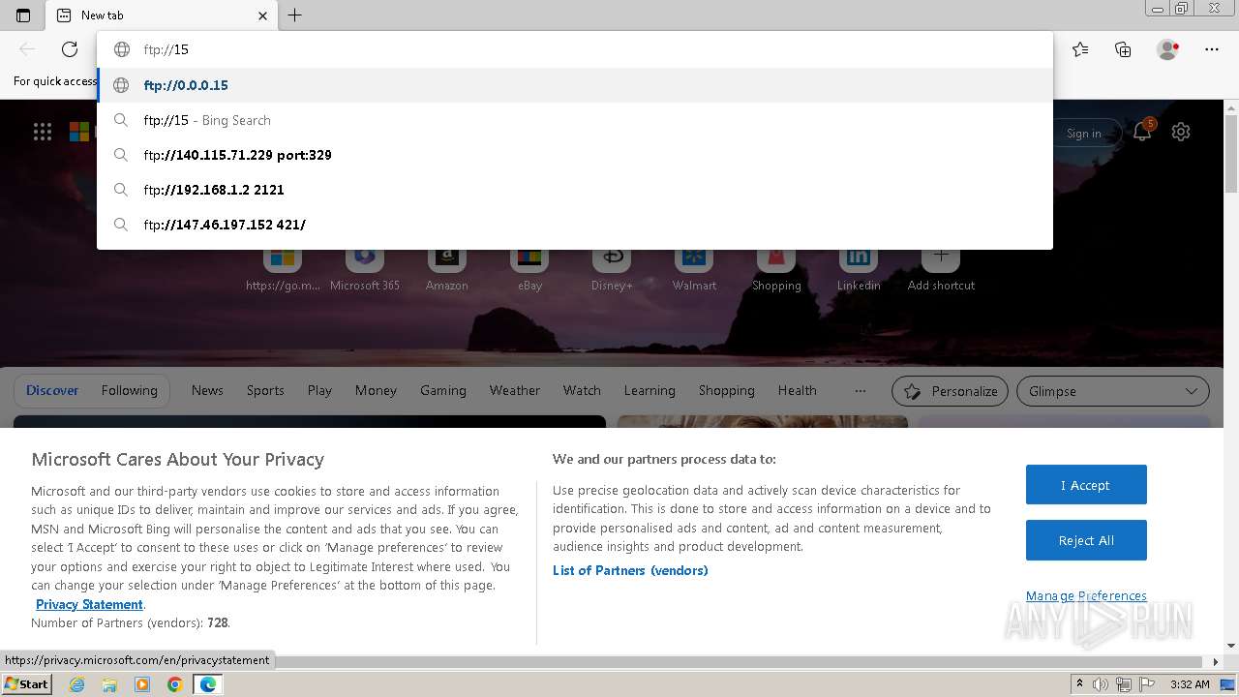
Task: Select suggestion ftp://0.0.0.15
Action: pyautogui.click(x=575, y=85)
